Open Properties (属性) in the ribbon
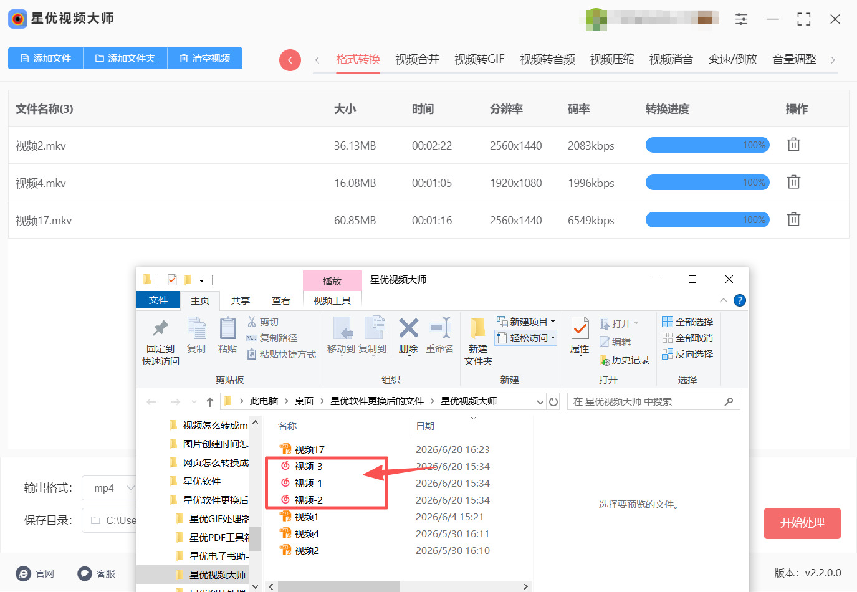This screenshot has height=592, width=857. [x=580, y=336]
